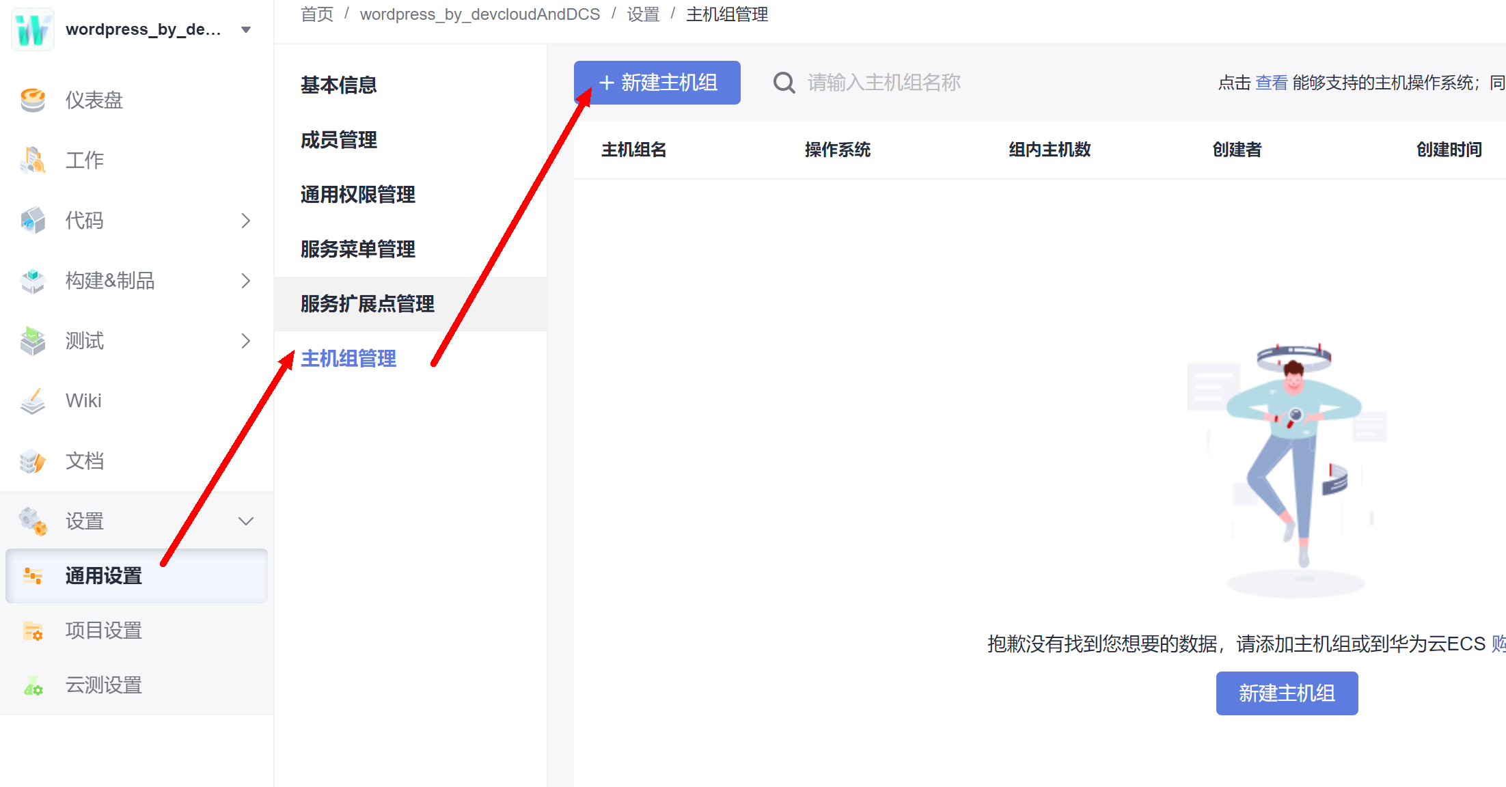Image resolution: width=1506 pixels, height=787 pixels.
Task: Click the top 新建主机组 button
Action: pos(657,83)
